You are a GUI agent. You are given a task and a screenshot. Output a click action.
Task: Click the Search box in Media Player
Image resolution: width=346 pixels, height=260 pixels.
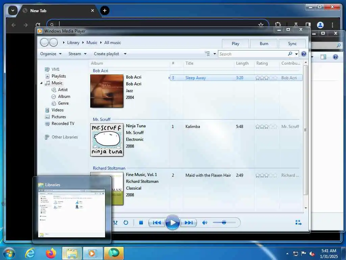[x=252, y=54]
